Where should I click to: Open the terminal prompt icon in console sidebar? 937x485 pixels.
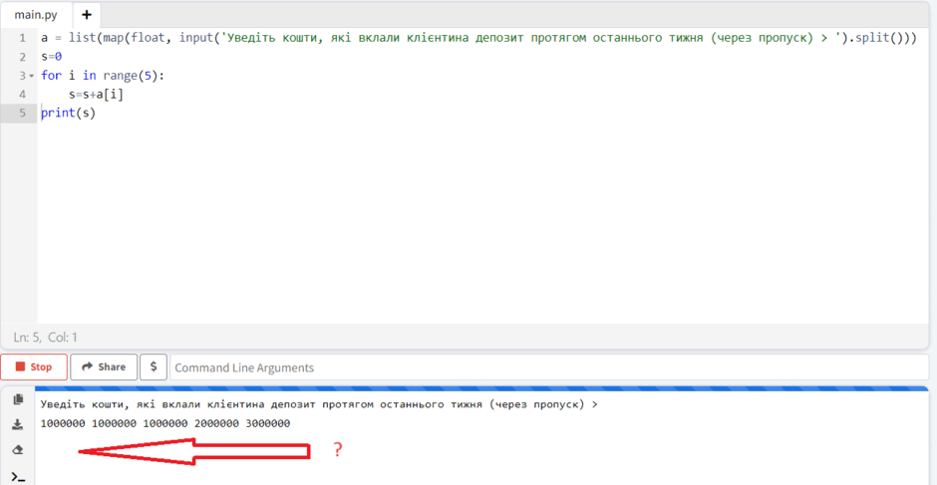[x=18, y=476]
